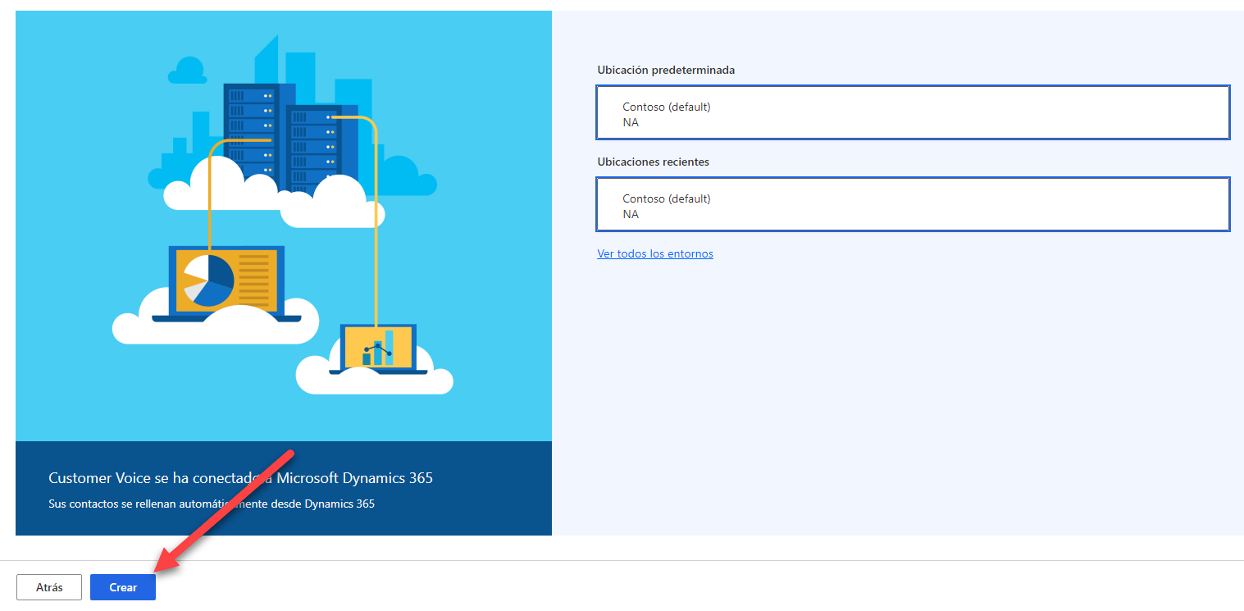Click the Ubicación predeterminada heading
Image resolution: width=1244 pixels, height=611 pixels.
tap(666, 70)
